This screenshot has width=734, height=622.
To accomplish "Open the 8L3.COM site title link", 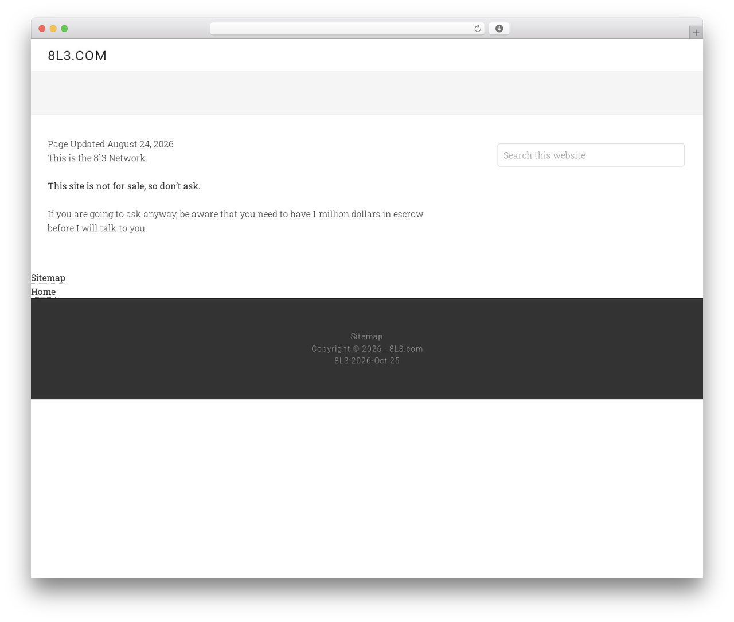I will coord(77,56).
